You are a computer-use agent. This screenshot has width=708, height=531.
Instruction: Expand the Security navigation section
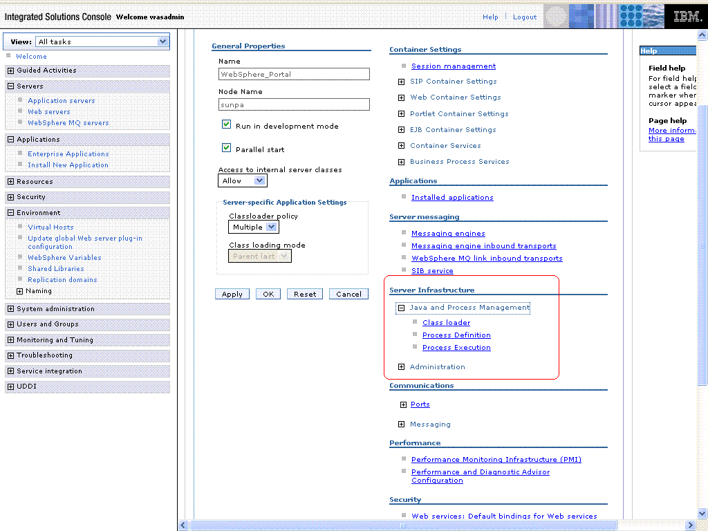[x=11, y=197]
